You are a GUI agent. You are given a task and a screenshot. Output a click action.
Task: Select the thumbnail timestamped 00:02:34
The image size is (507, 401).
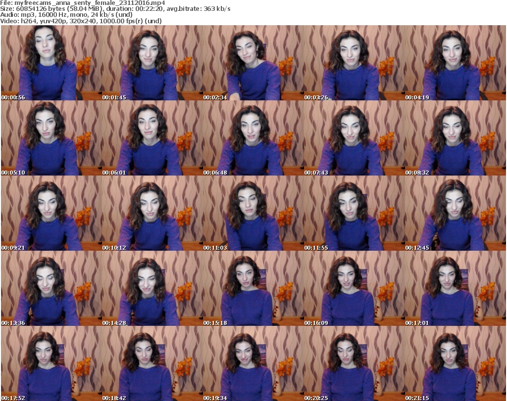253,63
